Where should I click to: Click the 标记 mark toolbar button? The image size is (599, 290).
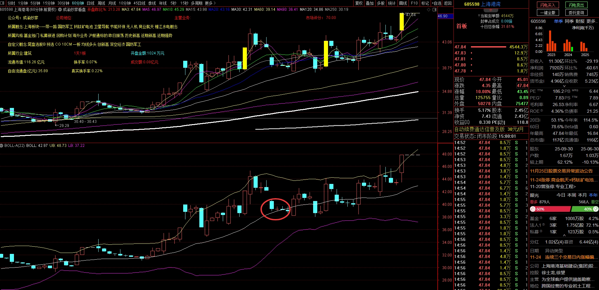pyautogui.click(x=425, y=3)
